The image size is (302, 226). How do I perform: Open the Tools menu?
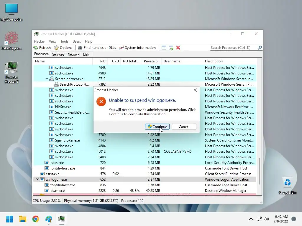(x=64, y=41)
